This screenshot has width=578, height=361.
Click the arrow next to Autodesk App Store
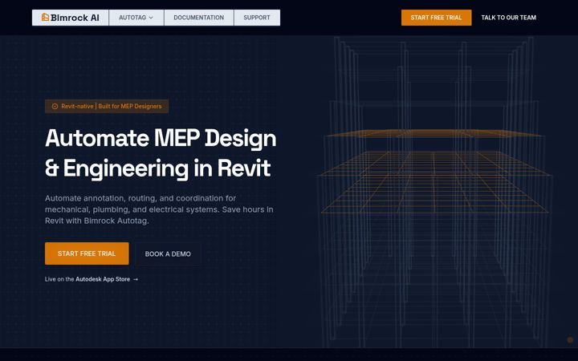click(x=136, y=279)
